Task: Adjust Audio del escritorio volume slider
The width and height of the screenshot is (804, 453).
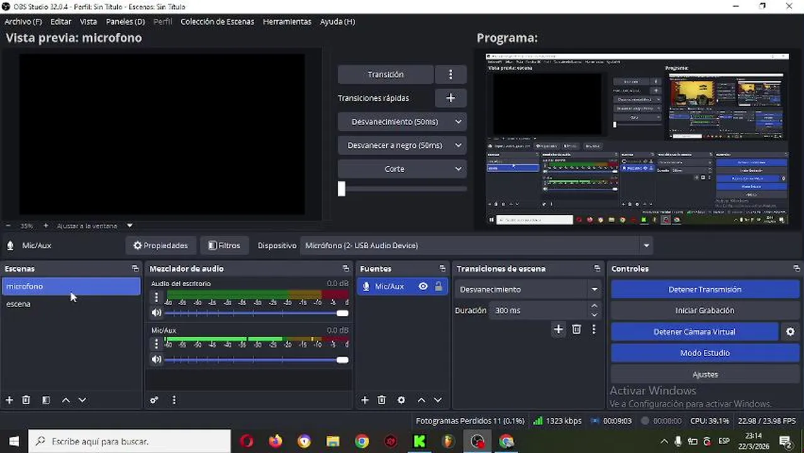Action: (257, 313)
